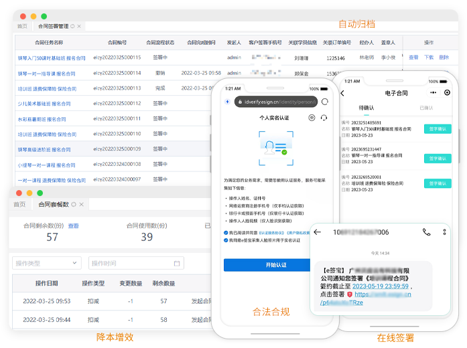The height and width of the screenshot is (348, 467).
Task: Toggle the 我已阅读并同意 agreement checkbox
Action: tap(226, 232)
